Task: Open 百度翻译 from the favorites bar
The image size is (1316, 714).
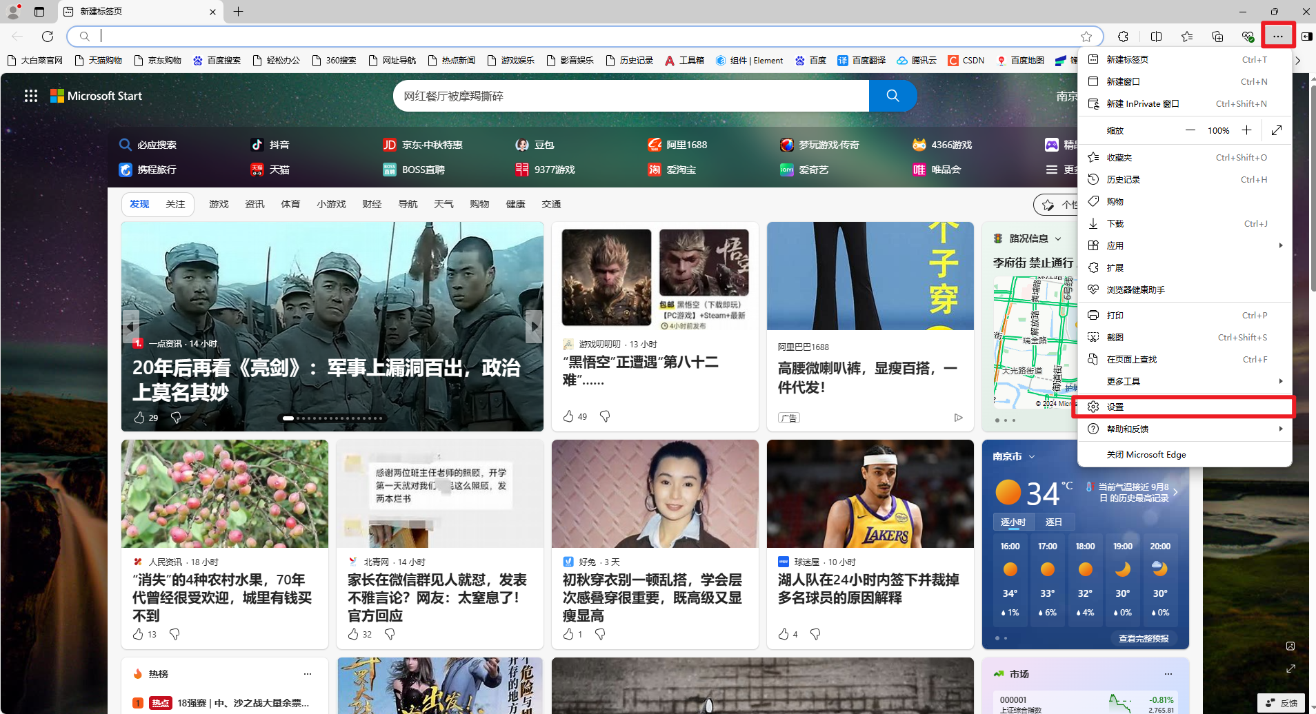Action: [x=861, y=61]
